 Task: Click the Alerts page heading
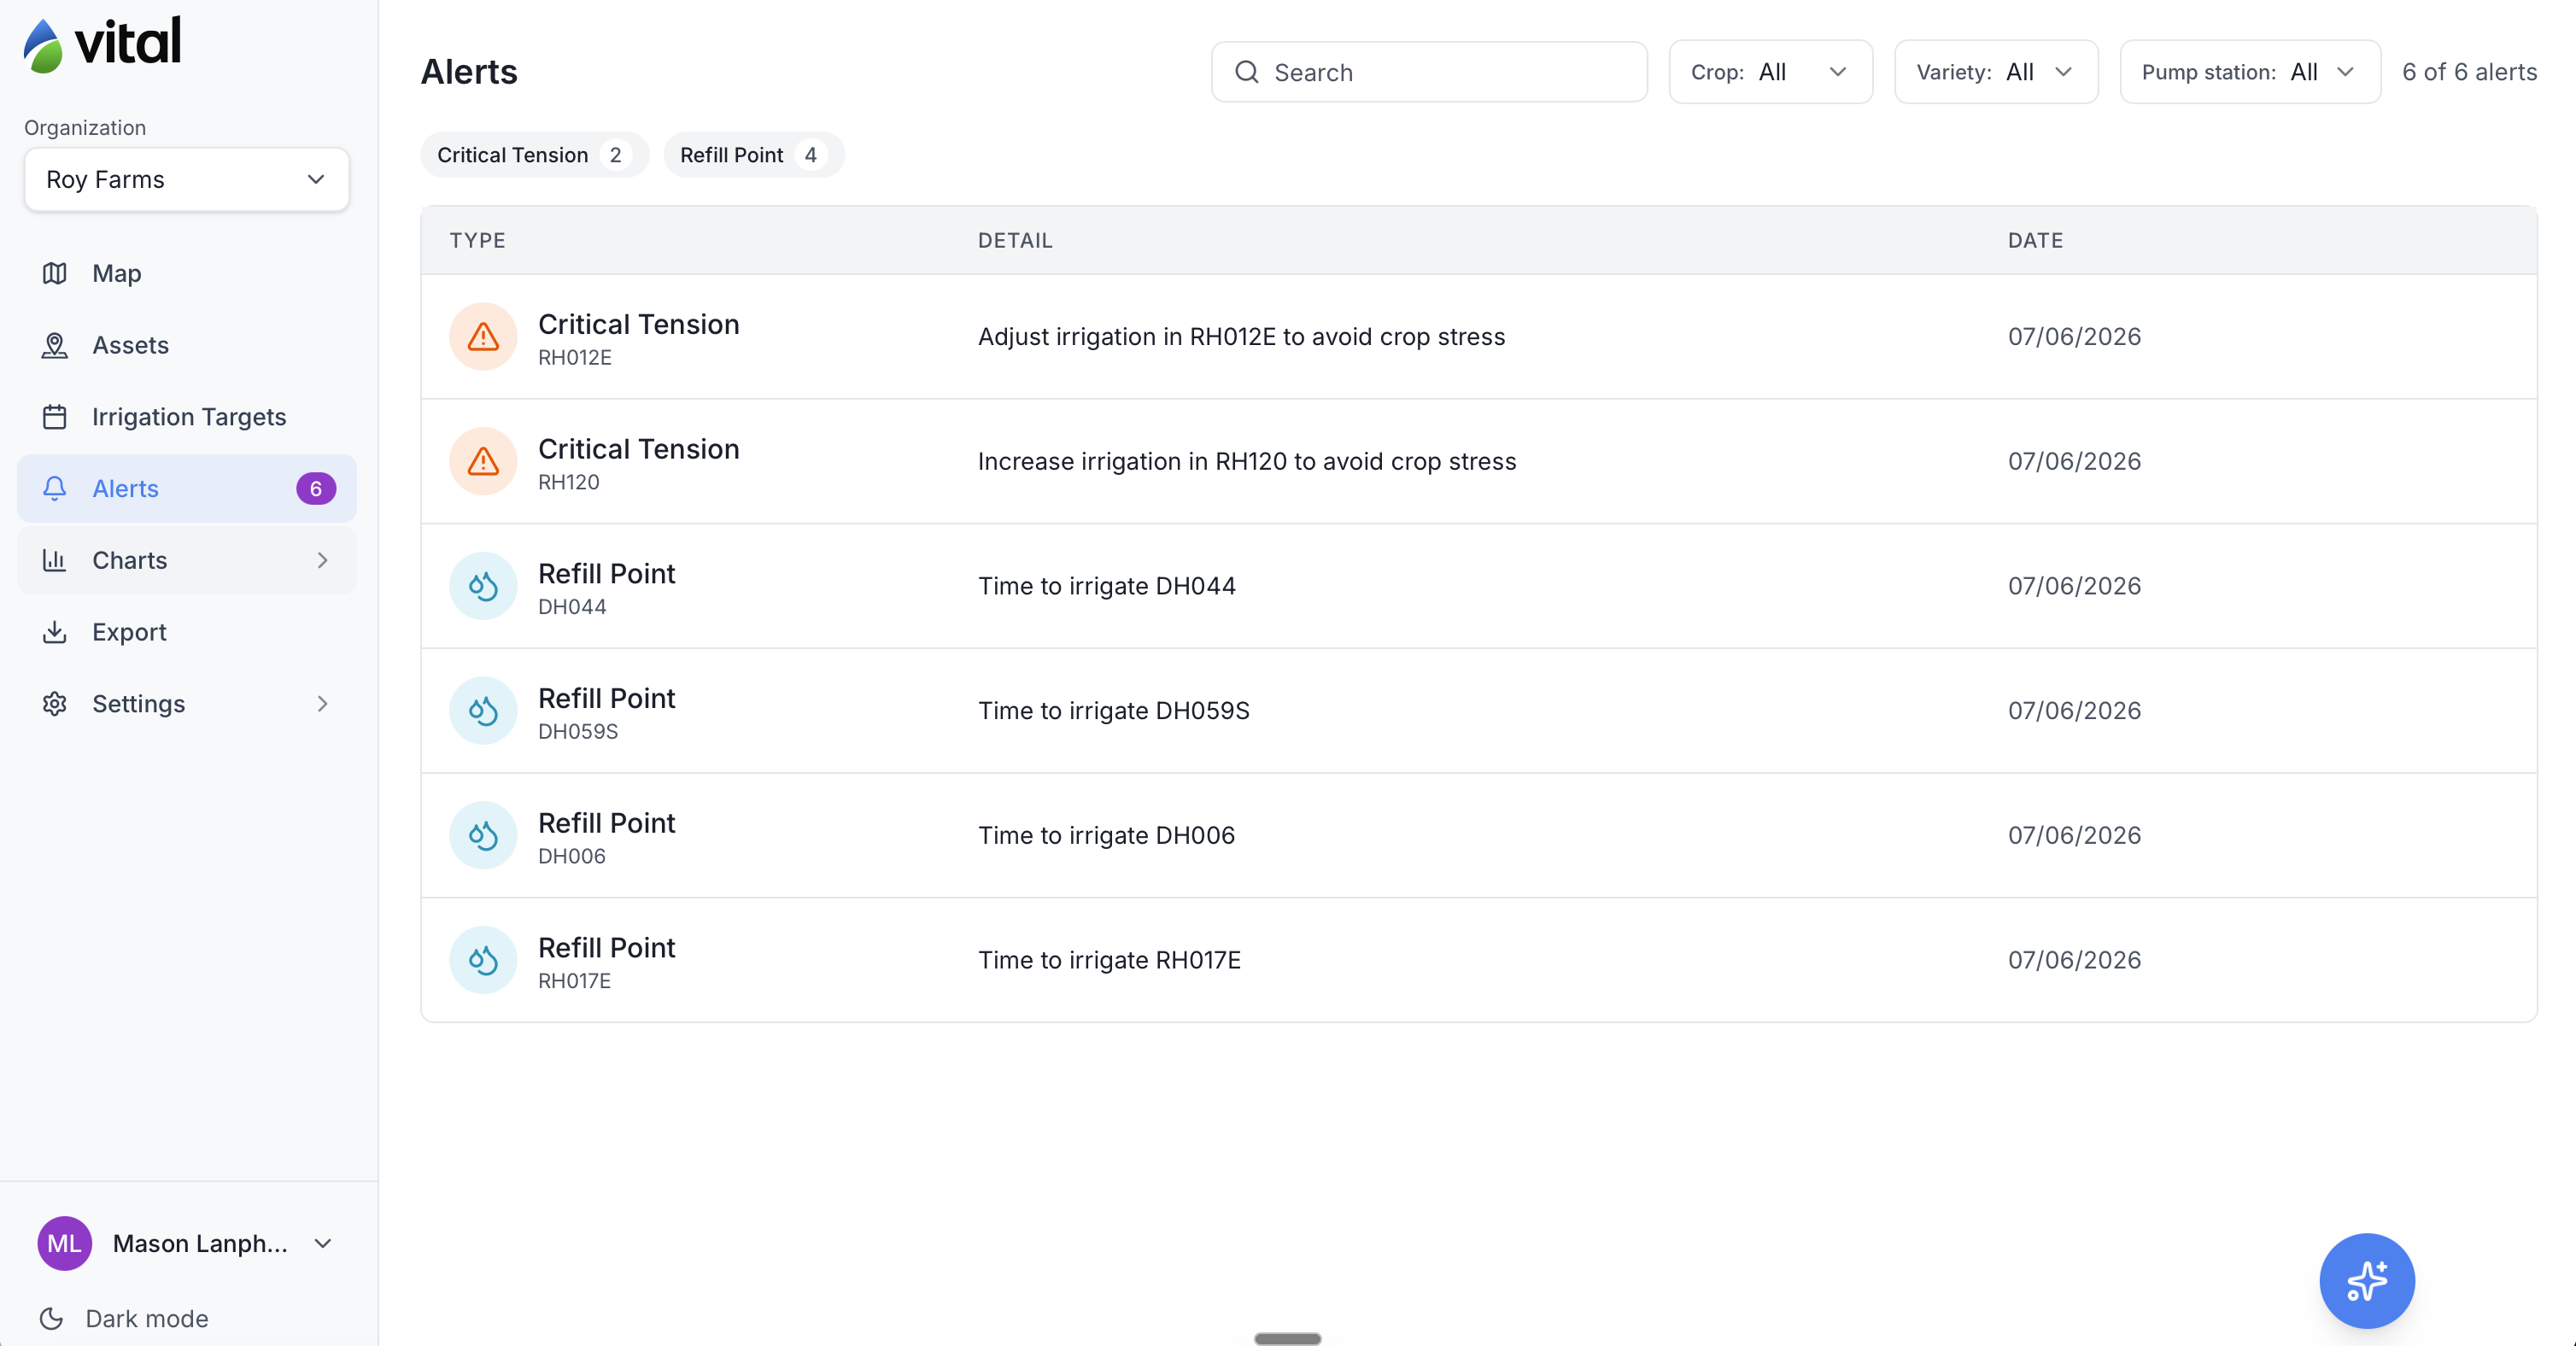[469, 72]
